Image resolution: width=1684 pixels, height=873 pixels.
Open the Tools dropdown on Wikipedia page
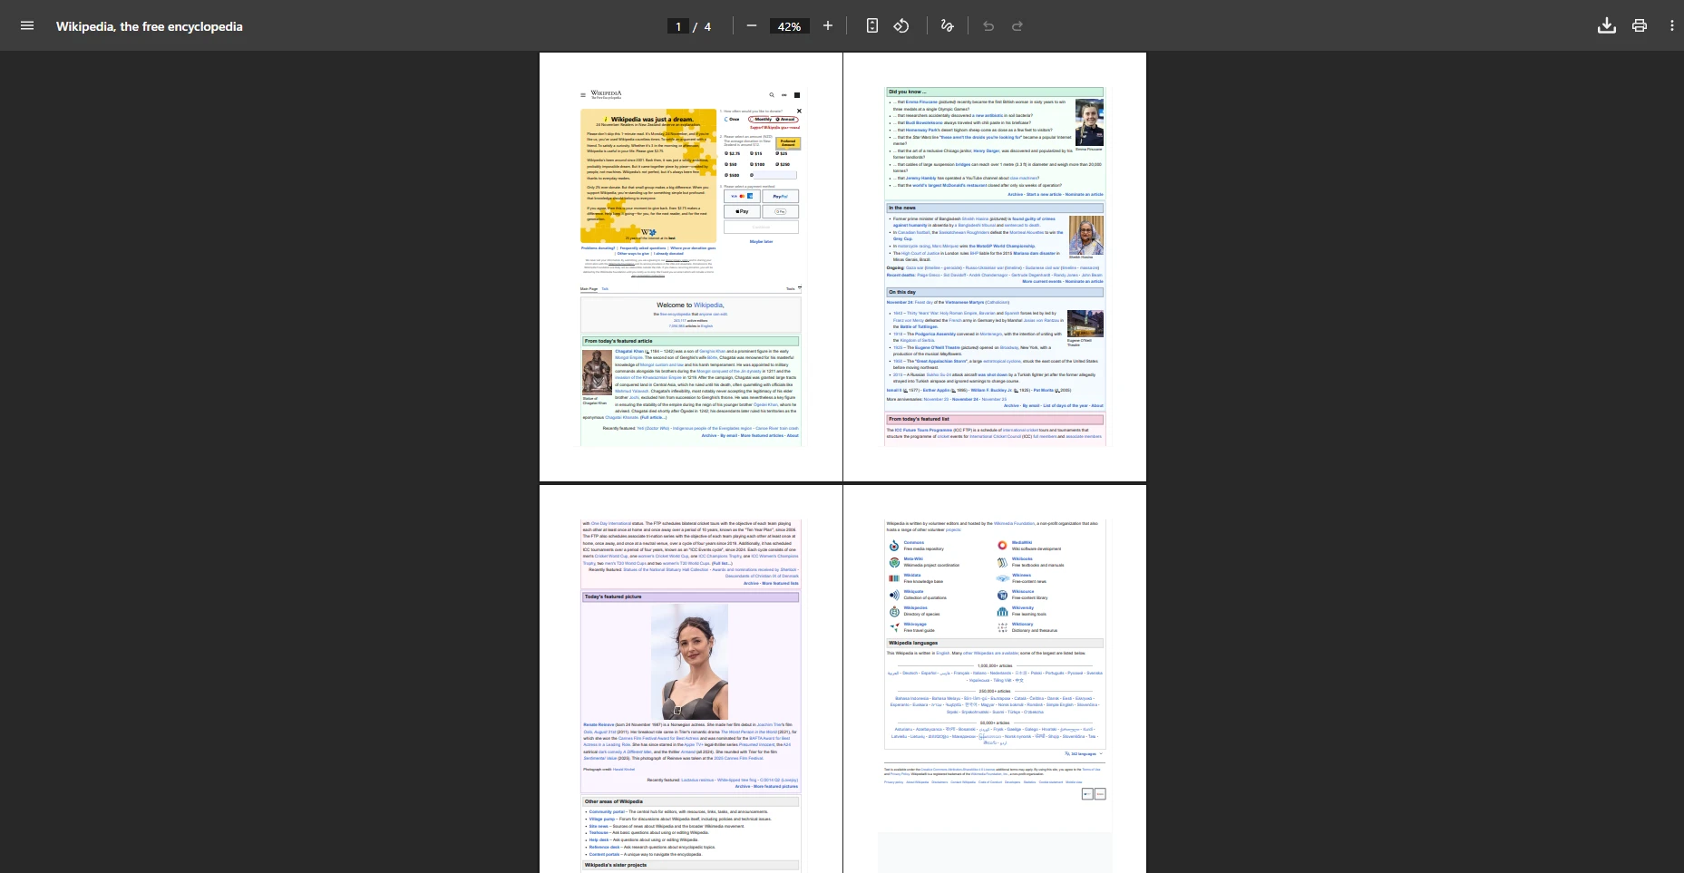click(792, 289)
